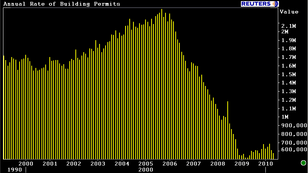Click the Value axis heading

click(x=289, y=12)
